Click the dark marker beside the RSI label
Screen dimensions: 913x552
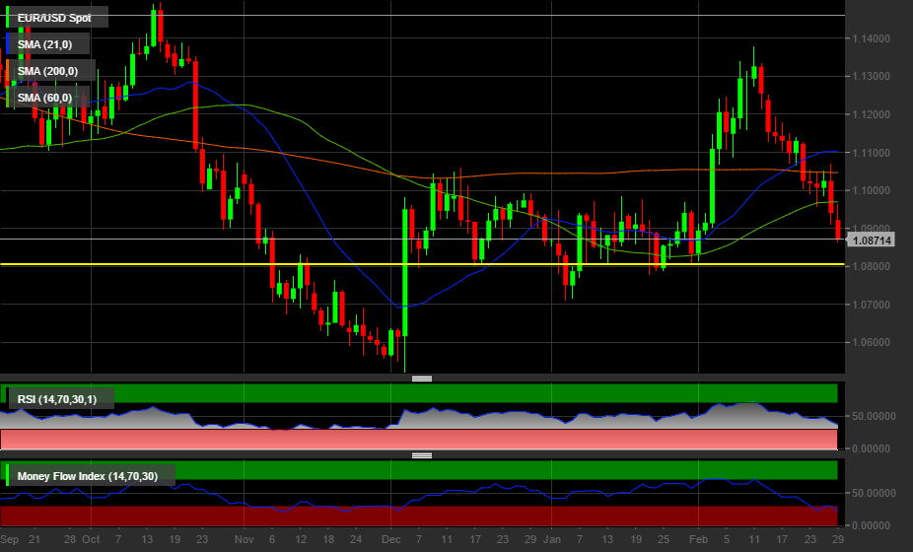point(9,399)
